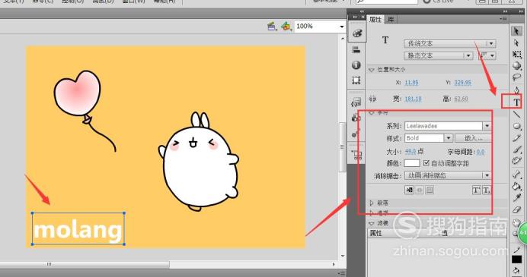
Task: Open the Components panel icon
Action: pos(356,118)
